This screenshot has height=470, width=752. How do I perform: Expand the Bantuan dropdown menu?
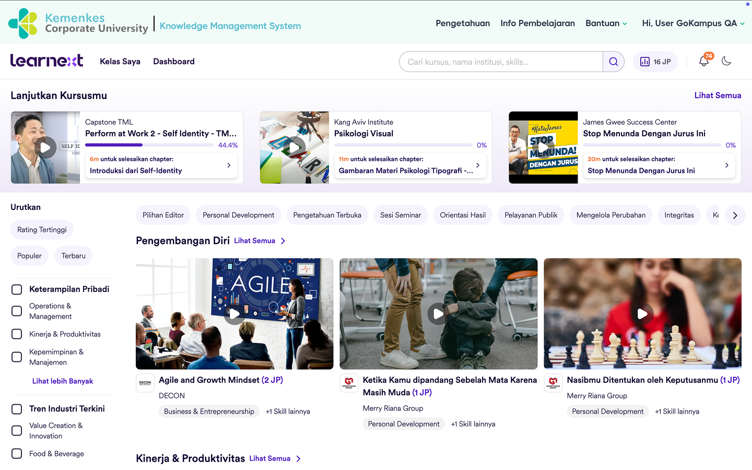point(606,23)
